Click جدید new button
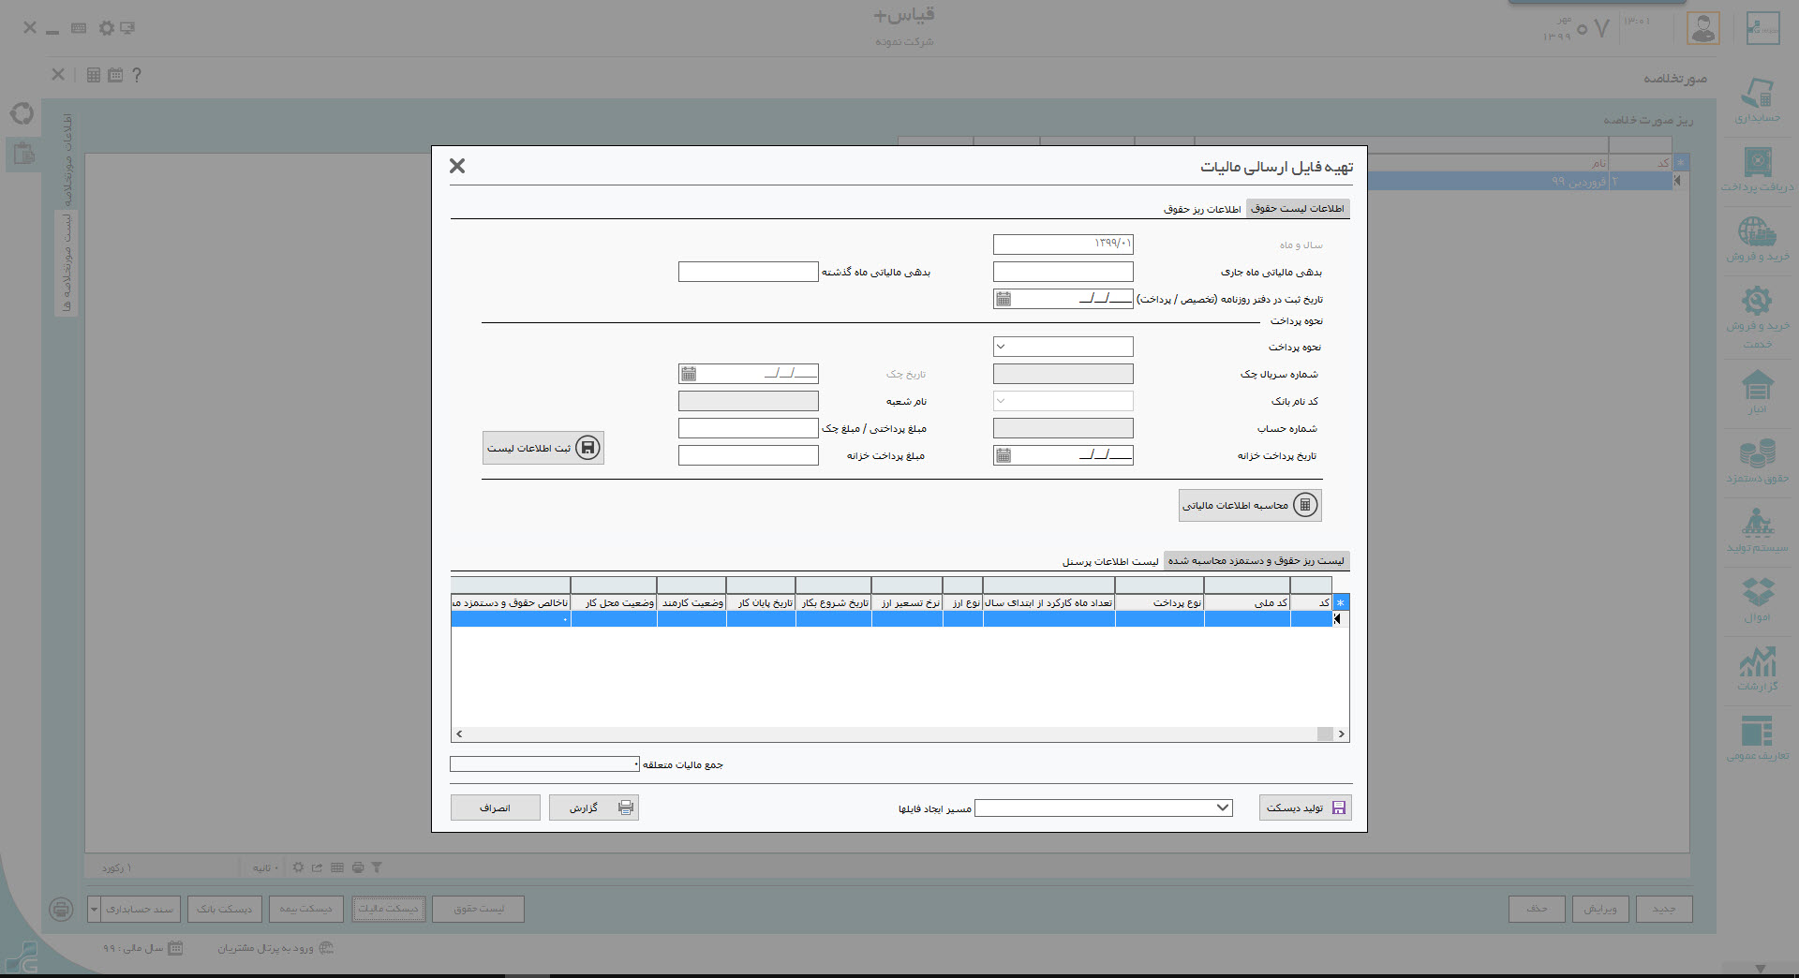The image size is (1799, 978). coord(1664,909)
